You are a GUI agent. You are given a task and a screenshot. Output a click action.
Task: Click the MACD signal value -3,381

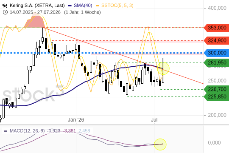point(69,131)
